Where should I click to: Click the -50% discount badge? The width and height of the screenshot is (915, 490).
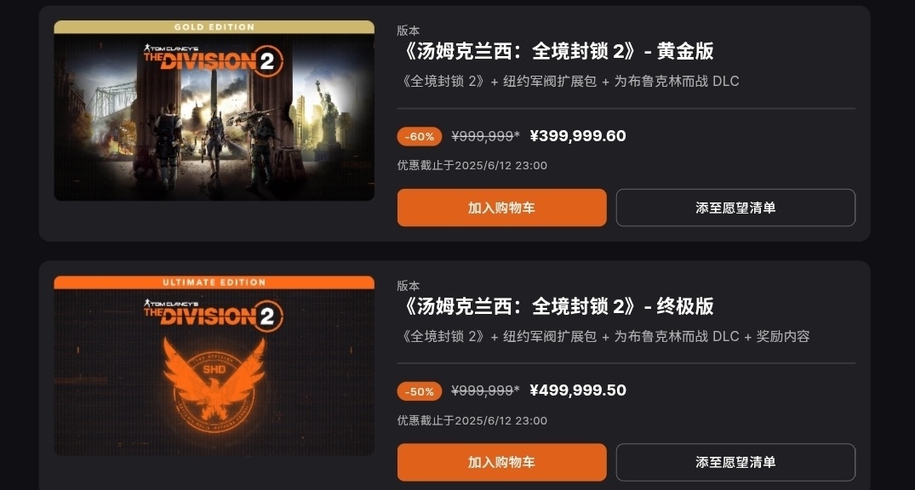(419, 391)
